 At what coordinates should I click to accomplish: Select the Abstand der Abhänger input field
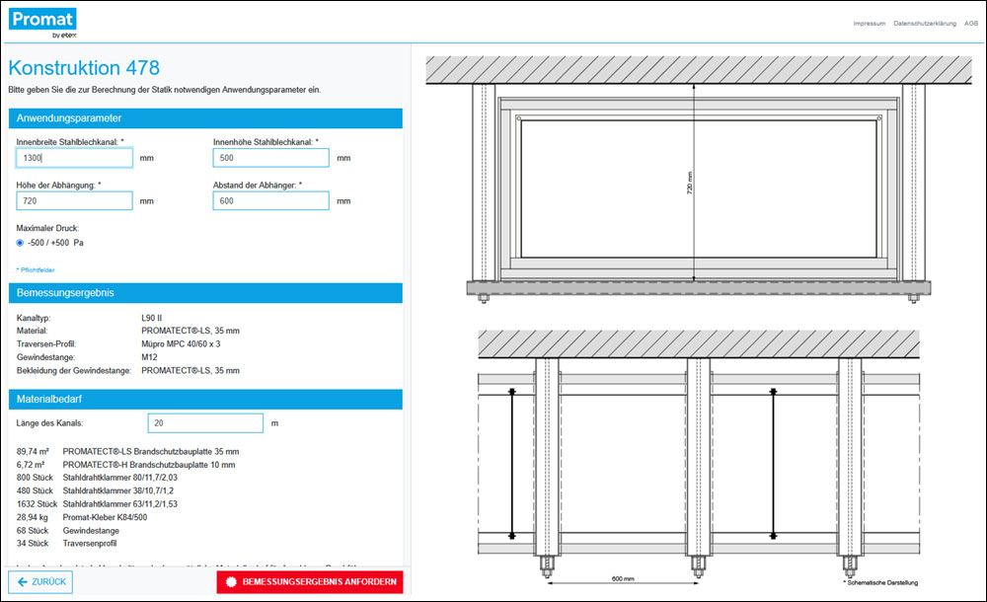pos(270,201)
